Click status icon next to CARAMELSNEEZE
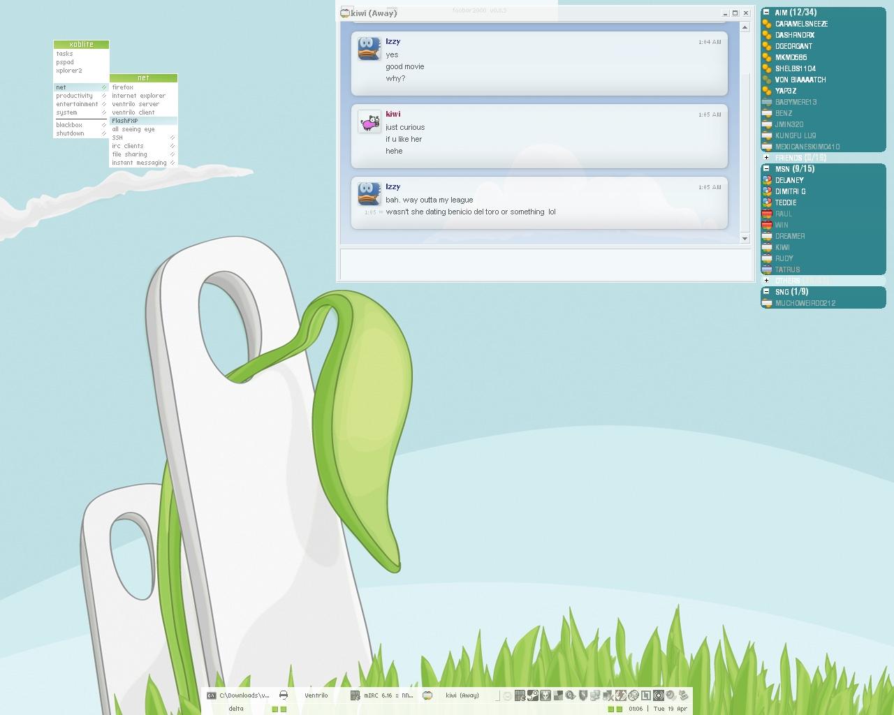Viewport: 894px width, 715px height. [767, 24]
